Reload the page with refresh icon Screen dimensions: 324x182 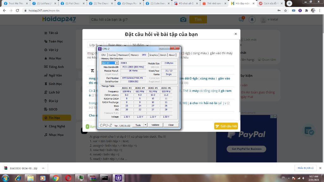(17, 10)
